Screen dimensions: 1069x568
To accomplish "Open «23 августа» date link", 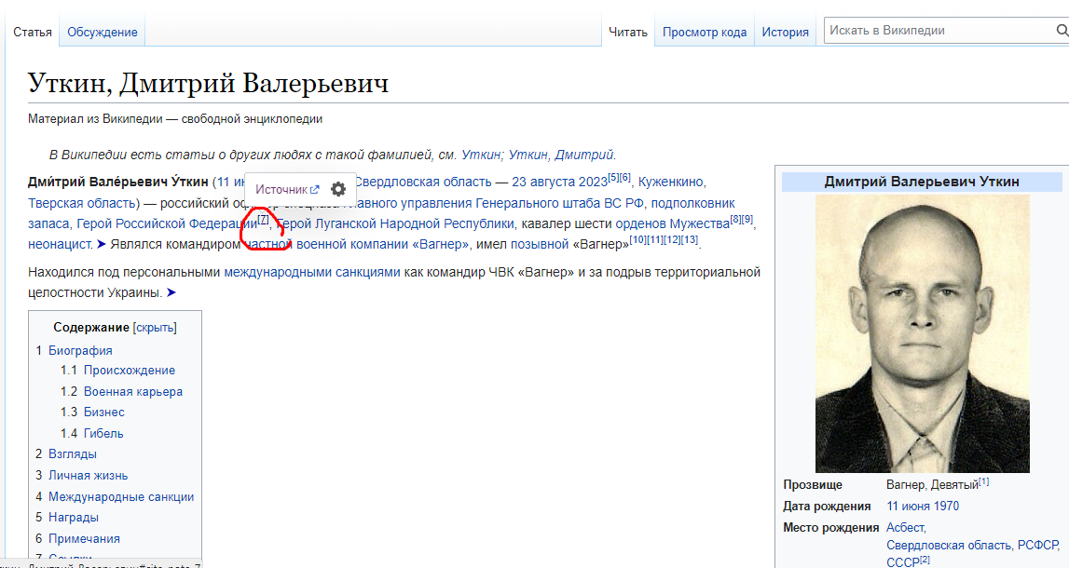I will pos(544,182).
